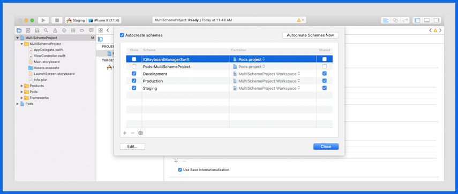Change container for Pods-MultiSchemeProject scheme
Viewport: 458px width, 194px height.
(249, 66)
